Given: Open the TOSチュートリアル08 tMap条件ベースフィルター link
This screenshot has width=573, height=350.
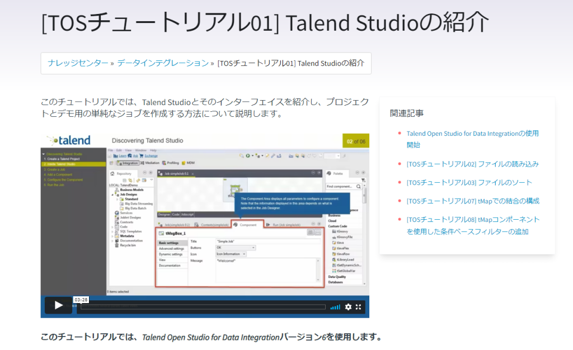Looking at the screenshot, I should [473, 225].
